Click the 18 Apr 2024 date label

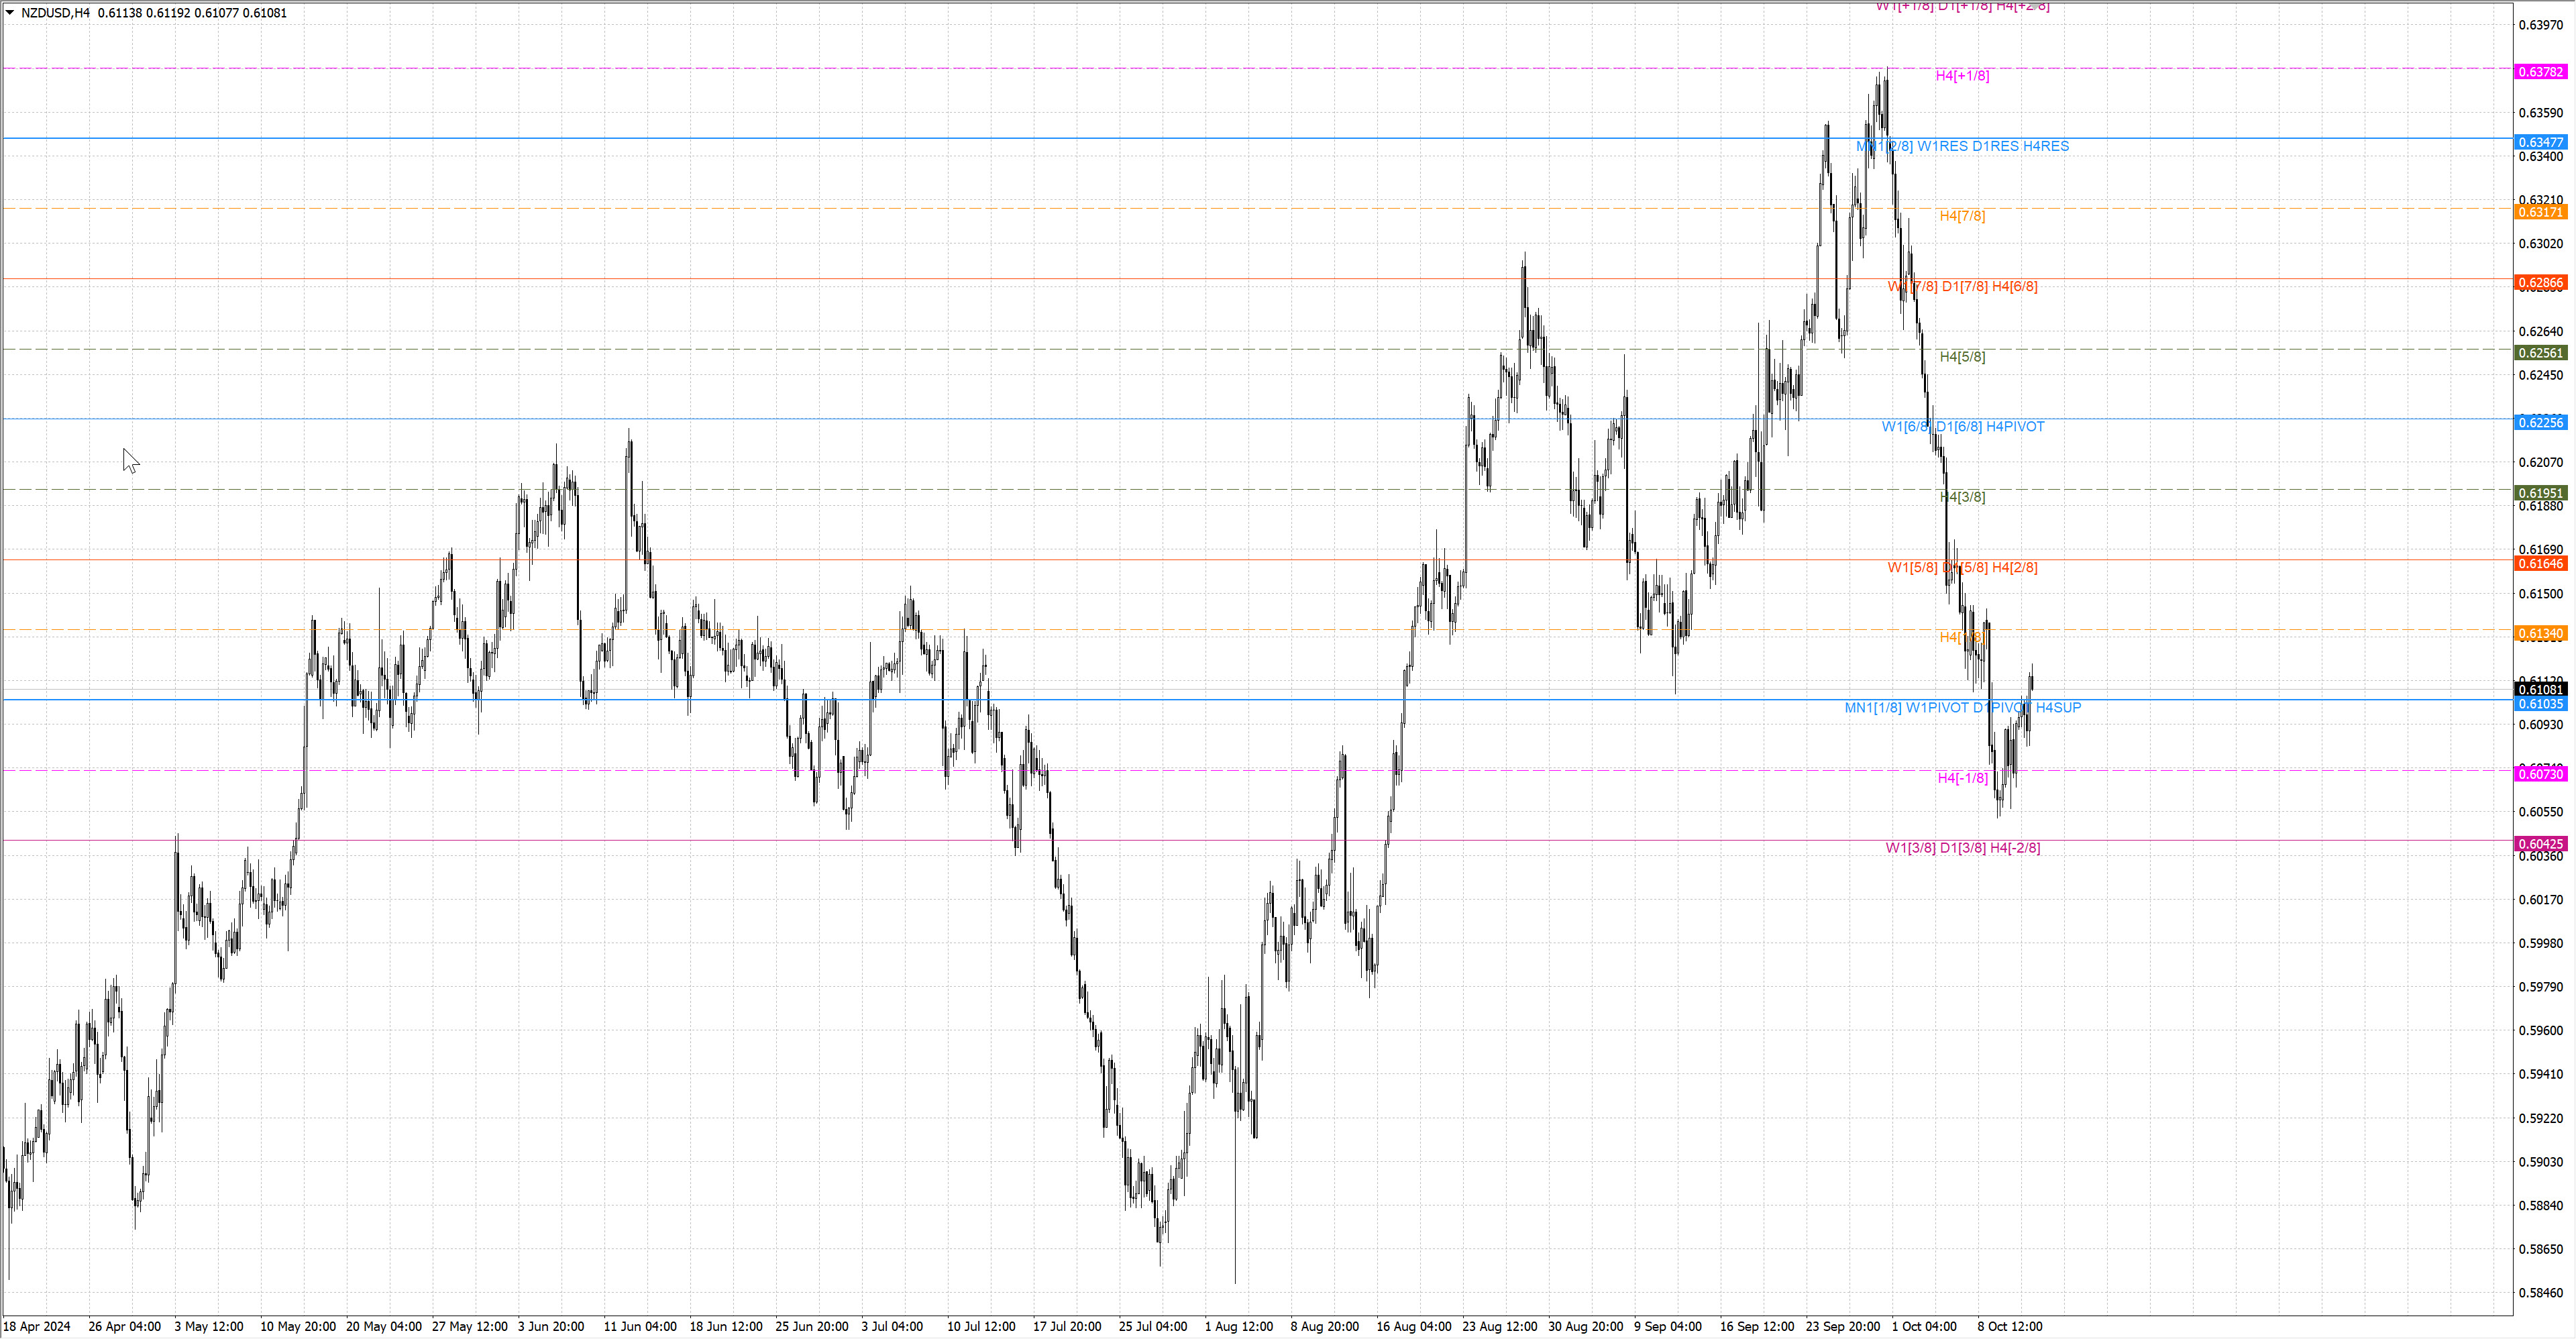pyautogui.click(x=37, y=1326)
